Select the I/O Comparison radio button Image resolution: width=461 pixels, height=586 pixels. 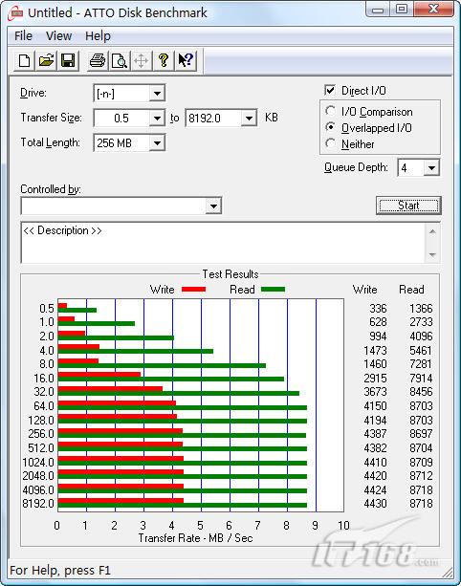330,111
